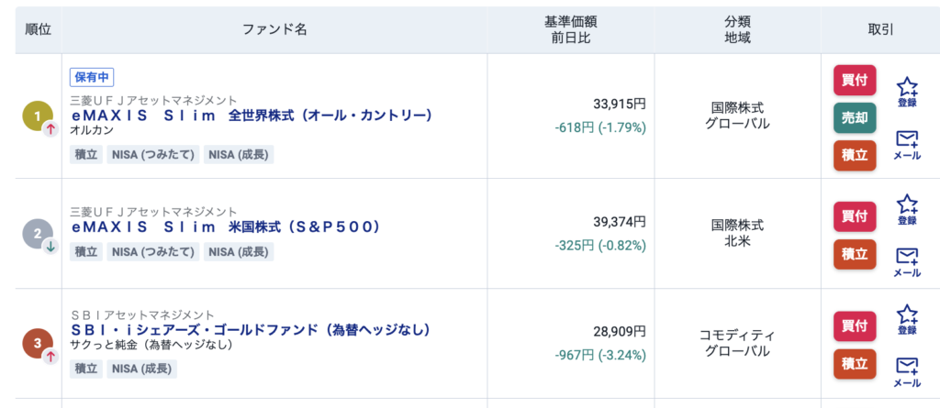This screenshot has height=408, width=940.
Task: Click the rank 2 silver badge icon
Action: point(38,233)
